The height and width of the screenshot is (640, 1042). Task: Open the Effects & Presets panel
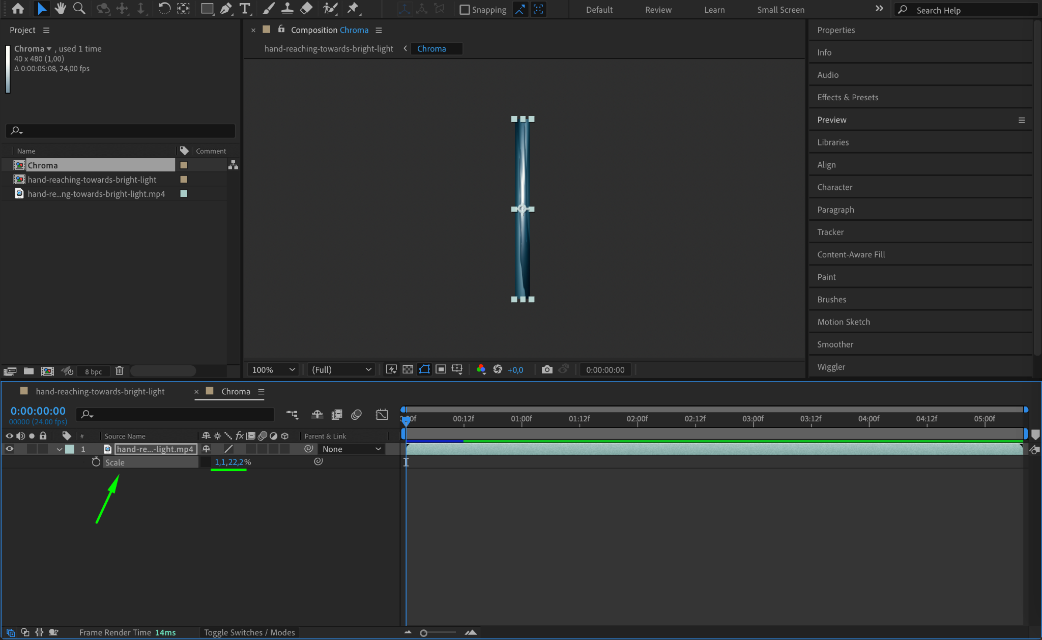point(848,97)
